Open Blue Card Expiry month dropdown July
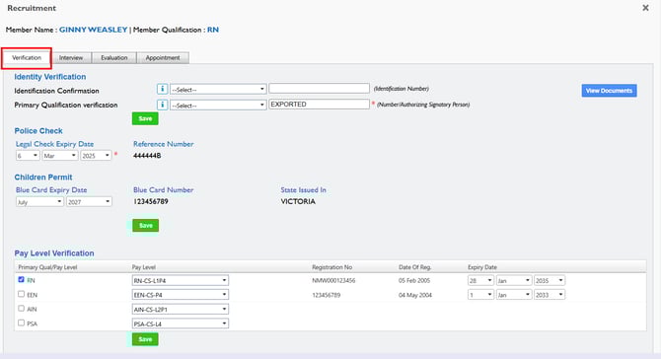 39,202
